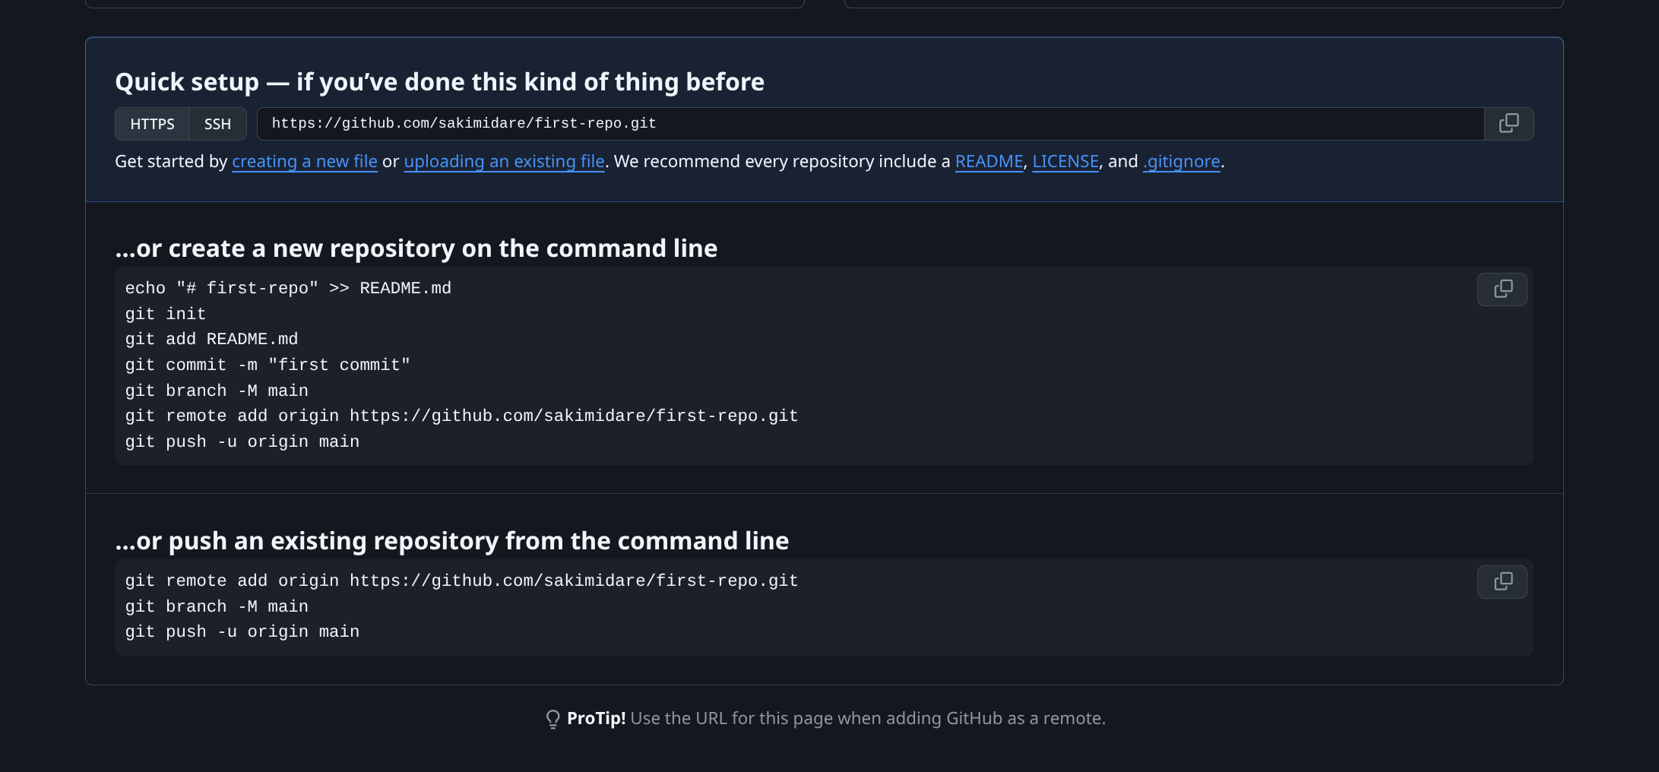
Task: Switch the clone URL to SSH
Action: click(217, 124)
